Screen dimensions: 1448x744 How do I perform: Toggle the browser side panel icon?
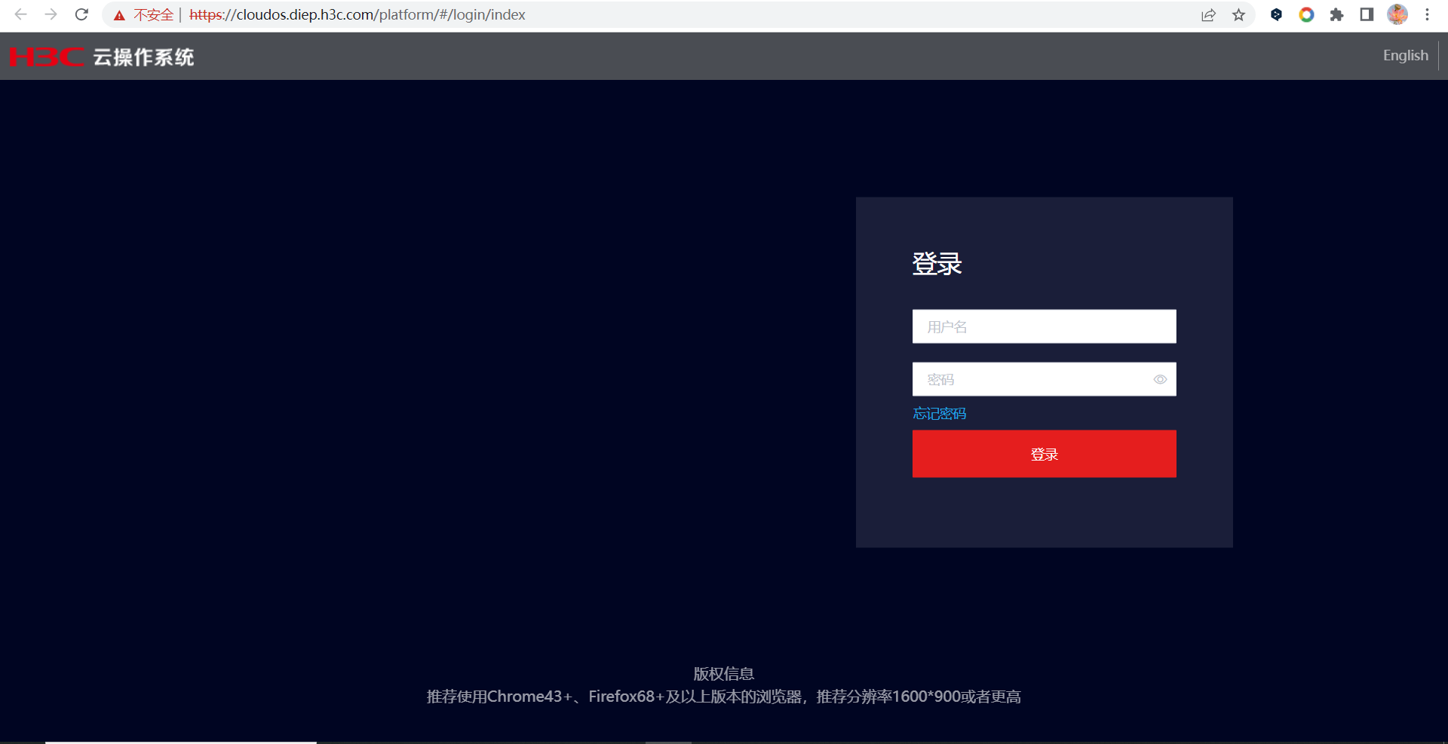point(1367,14)
